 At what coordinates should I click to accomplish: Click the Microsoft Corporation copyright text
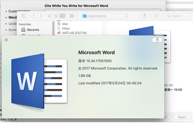click(x=118, y=68)
